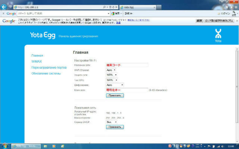
Task: Open the Защита сети dropdown
Action: (x=112, y=74)
